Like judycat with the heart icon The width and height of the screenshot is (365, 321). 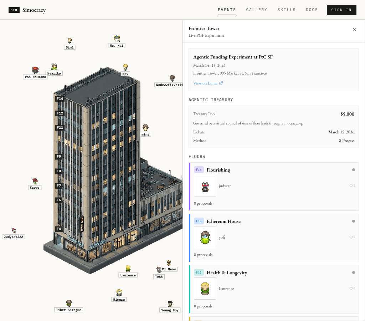tap(351, 186)
